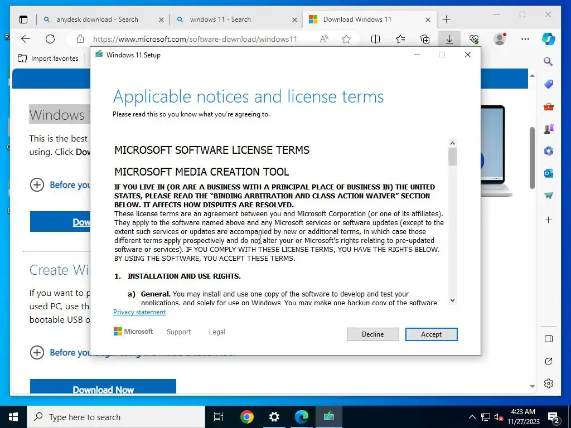This screenshot has height=428, width=571.
Task: Open the sidebar Search icon
Action: tap(549, 61)
